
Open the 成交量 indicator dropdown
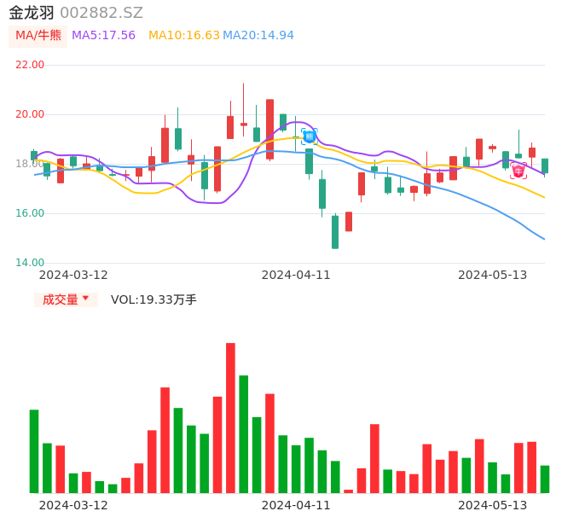(x=66, y=299)
